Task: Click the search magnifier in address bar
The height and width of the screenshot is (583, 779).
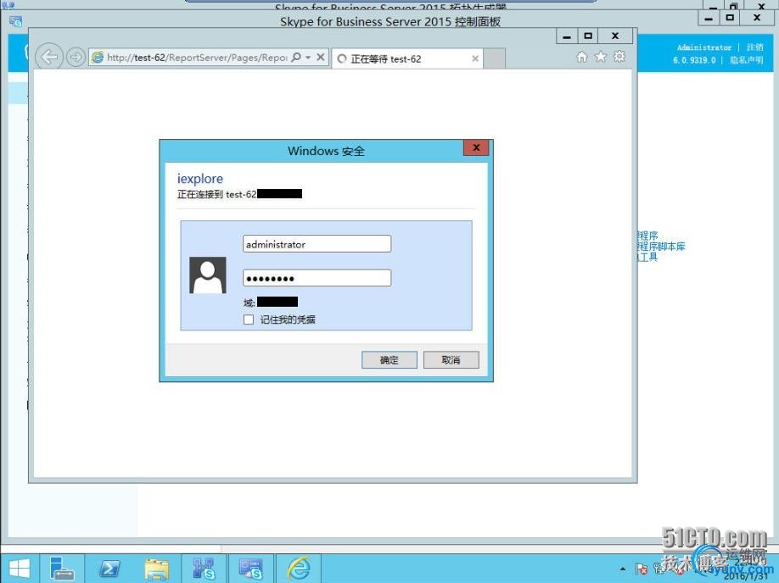Action: [x=296, y=57]
